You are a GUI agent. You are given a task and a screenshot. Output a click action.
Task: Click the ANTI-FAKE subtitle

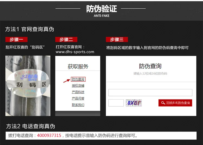[101, 16]
